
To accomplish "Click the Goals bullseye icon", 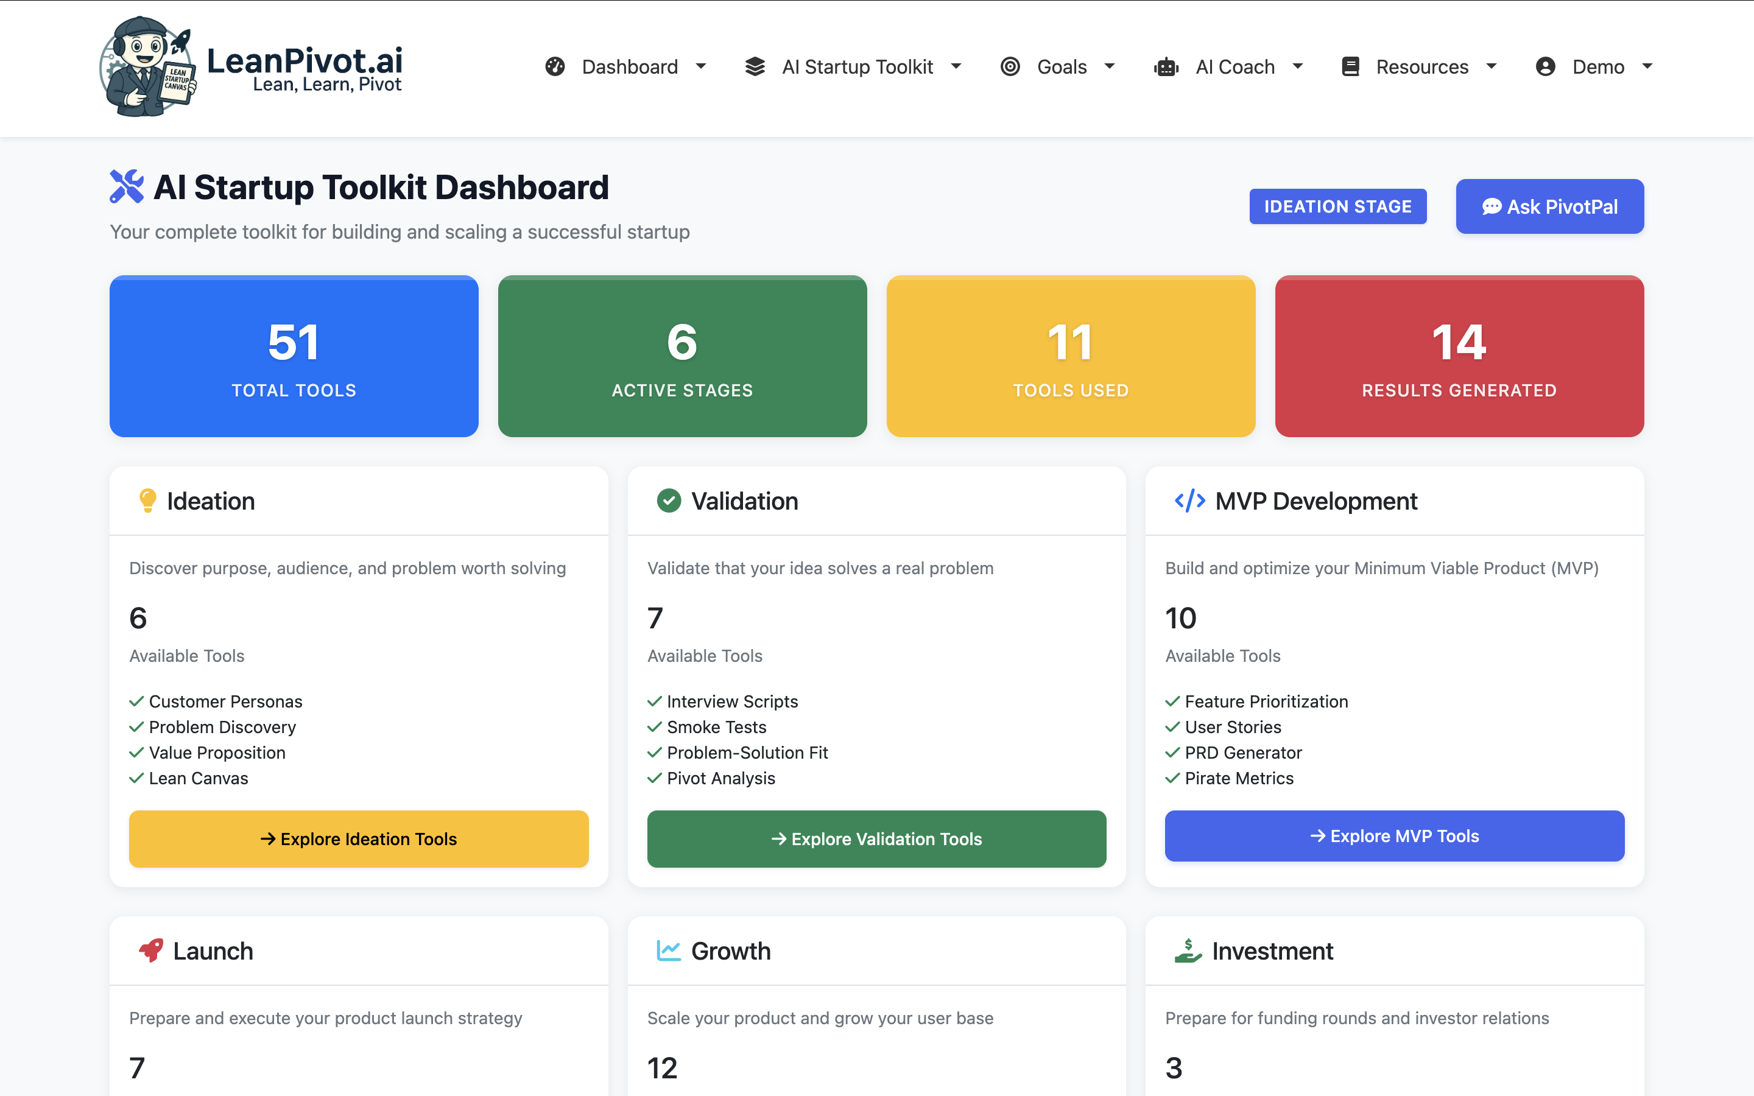I will click(x=1010, y=67).
